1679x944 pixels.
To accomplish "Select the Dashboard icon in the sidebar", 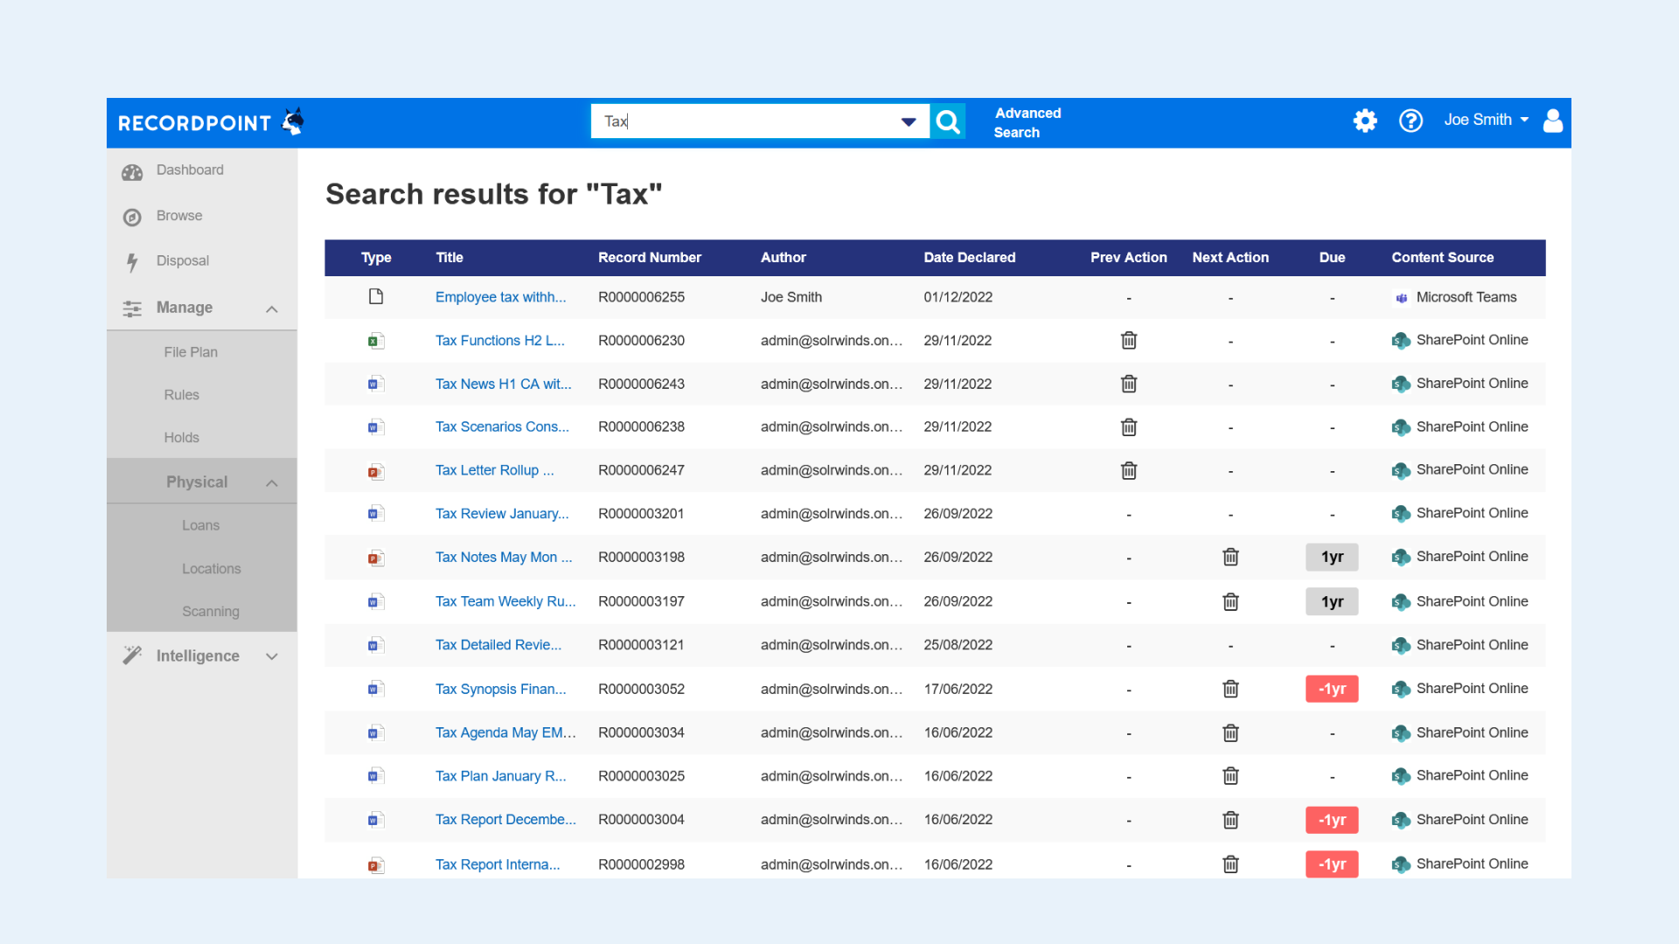I will coord(131,171).
